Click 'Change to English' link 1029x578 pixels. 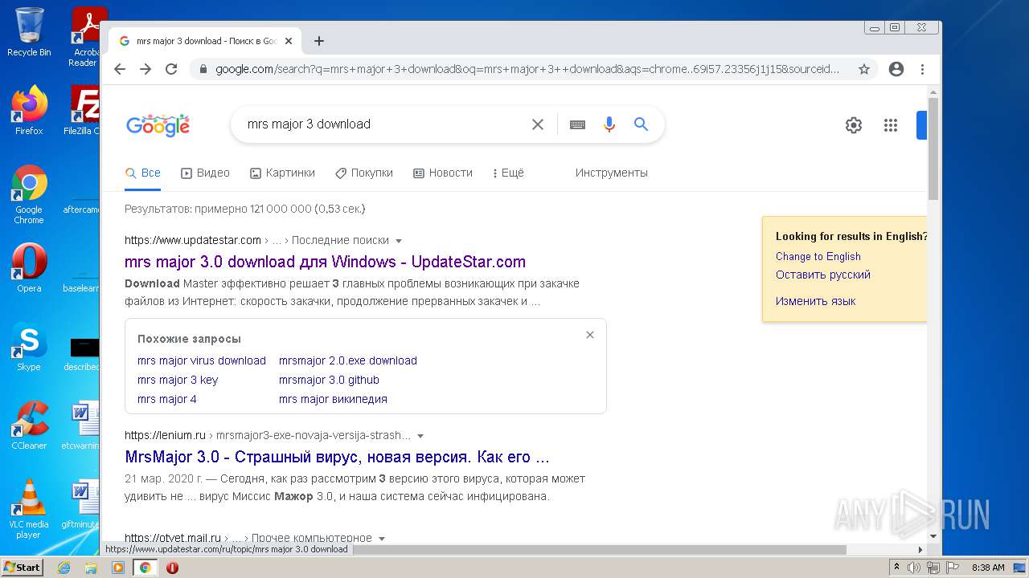point(818,256)
